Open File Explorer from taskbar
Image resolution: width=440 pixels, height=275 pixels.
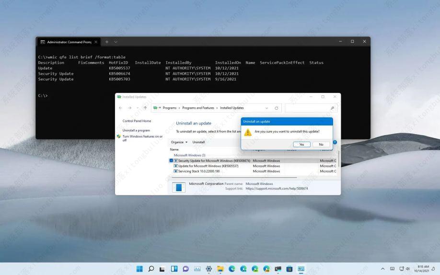point(220,269)
